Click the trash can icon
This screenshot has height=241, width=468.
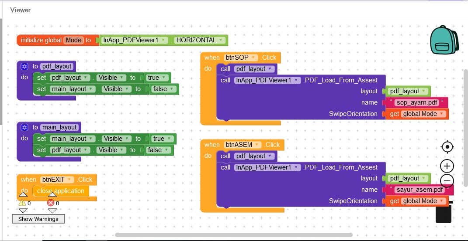point(443,213)
